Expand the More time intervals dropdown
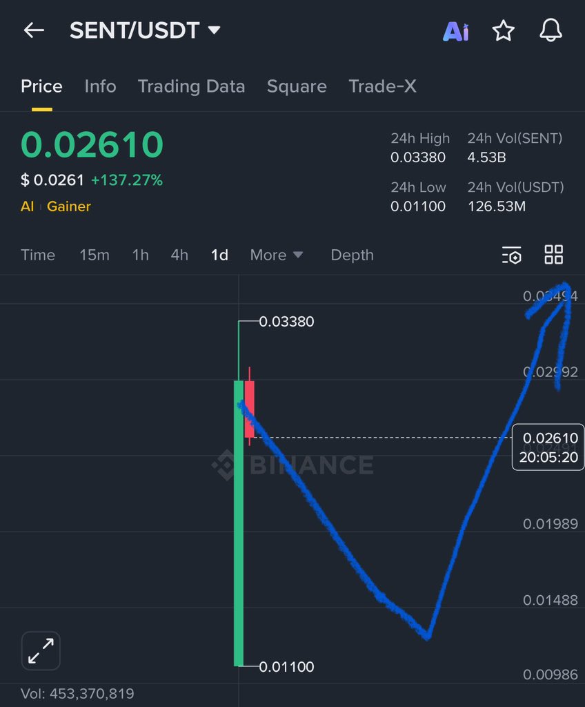The width and height of the screenshot is (585, 707). click(x=276, y=255)
